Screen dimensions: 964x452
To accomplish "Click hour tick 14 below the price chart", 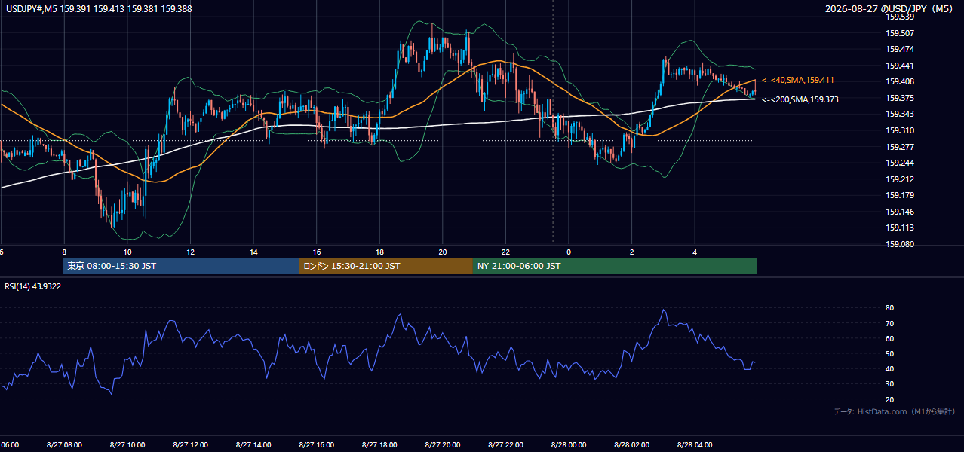I will (253, 252).
